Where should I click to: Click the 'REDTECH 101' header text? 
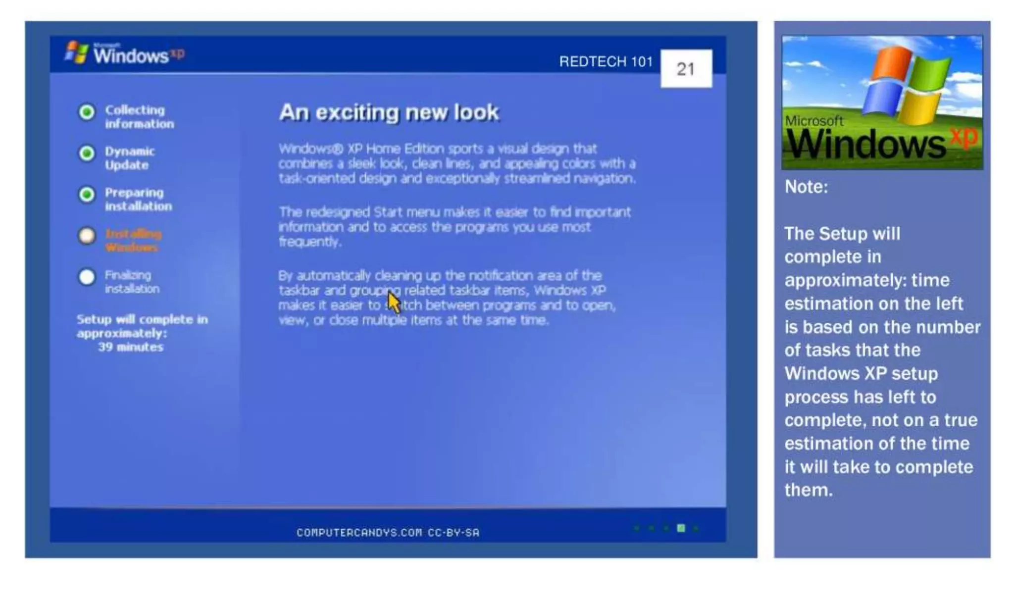[606, 61]
